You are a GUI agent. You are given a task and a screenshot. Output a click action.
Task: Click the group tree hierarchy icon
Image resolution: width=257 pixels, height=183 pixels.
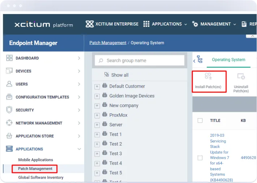pos(200,59)
